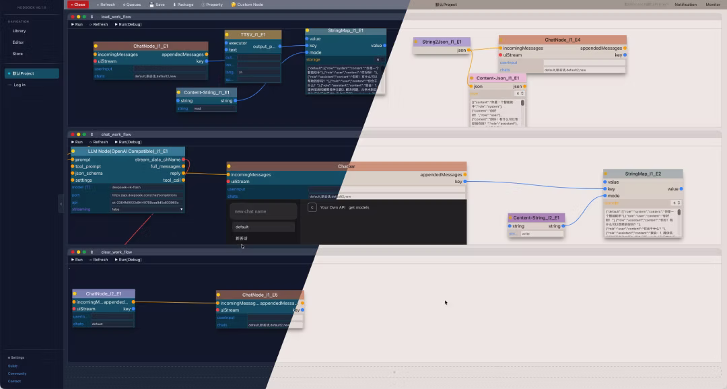Adjust the storage stepper in StringMap_I1_E2
Screen dimensions: 727x389
point(679,203)
